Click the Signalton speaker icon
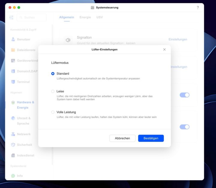The height and width of the screenshot is (188, 216). point(68,40)
